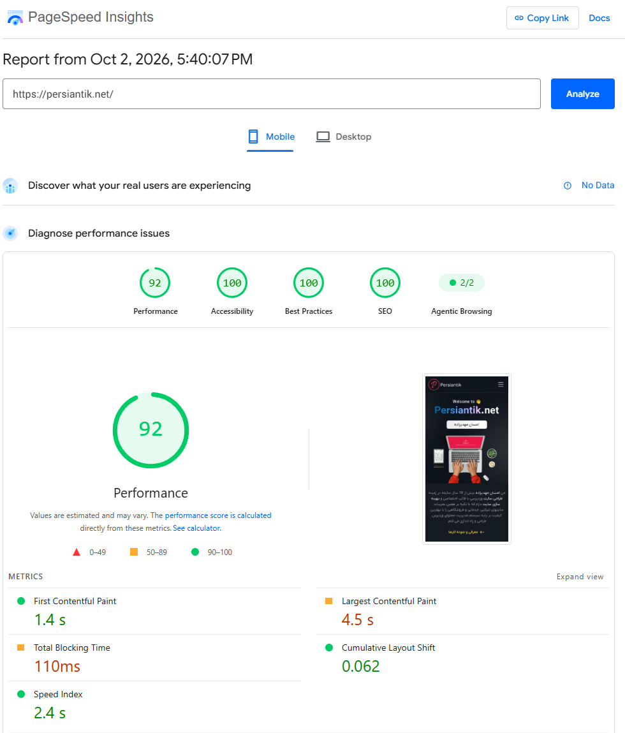Click the 1.4 s metric value
The height and width of the screenshot is (733, 625).
pos(50,620)
